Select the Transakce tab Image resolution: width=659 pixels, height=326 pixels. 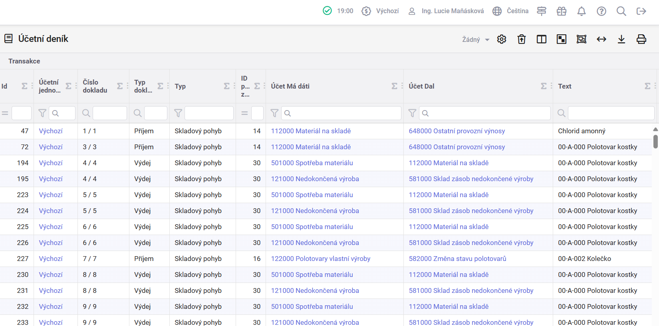24,61
